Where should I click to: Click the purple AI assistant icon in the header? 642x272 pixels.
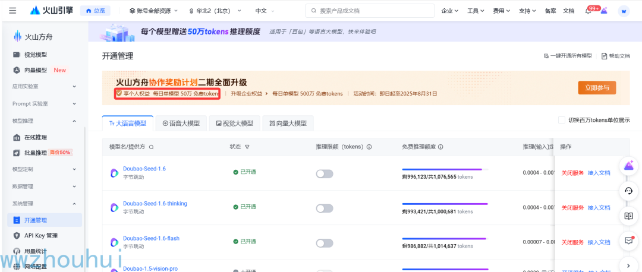click(x=604, y=11)
